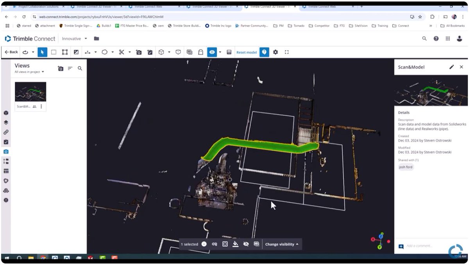Click the perspective box icon
This screenshot has width=469, height=265.
178,52
